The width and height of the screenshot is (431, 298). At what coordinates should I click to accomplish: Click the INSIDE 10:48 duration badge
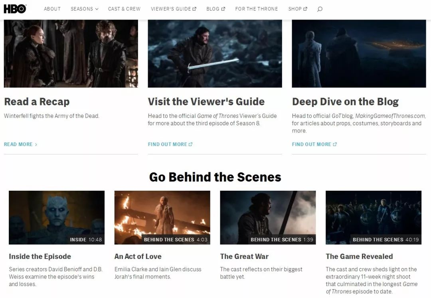86,239
